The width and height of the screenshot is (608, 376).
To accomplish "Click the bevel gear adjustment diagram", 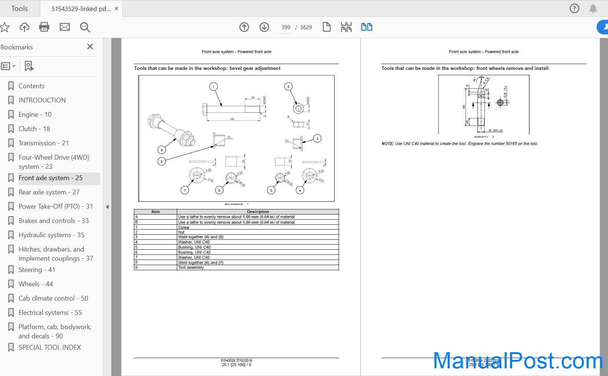I will tap(236, 138).
